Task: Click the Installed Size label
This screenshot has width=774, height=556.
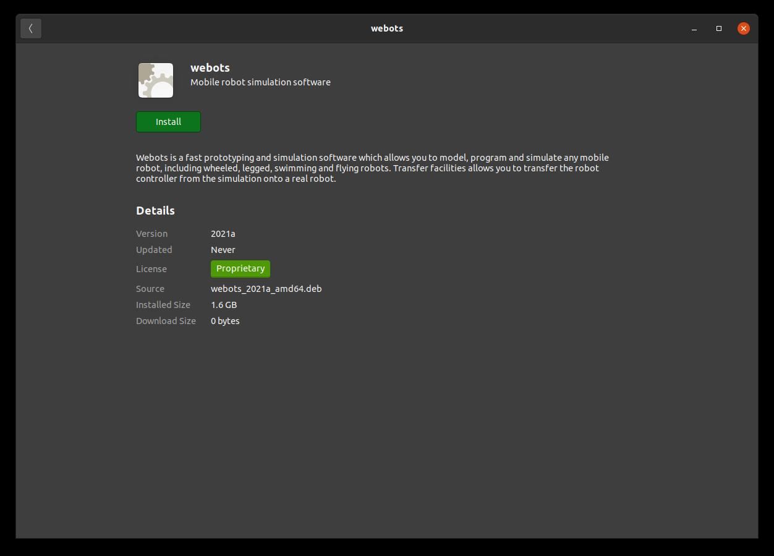Action: (163, 305)
